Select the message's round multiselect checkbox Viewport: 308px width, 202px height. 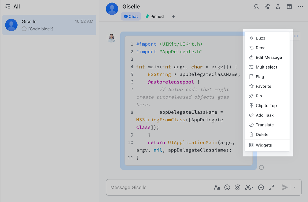pos(261,167)
